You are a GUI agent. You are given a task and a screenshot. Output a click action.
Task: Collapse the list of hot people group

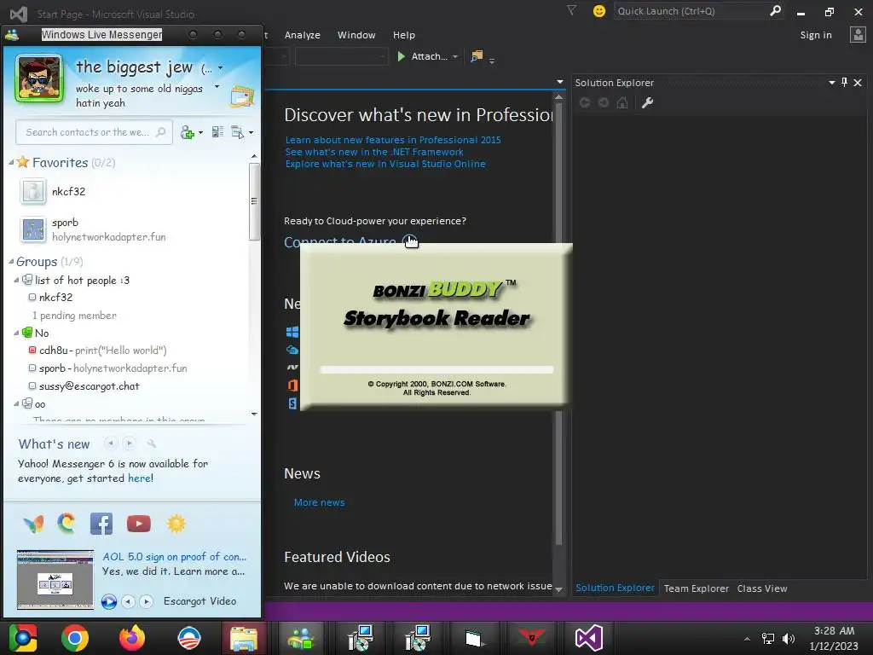coord(16,280)
